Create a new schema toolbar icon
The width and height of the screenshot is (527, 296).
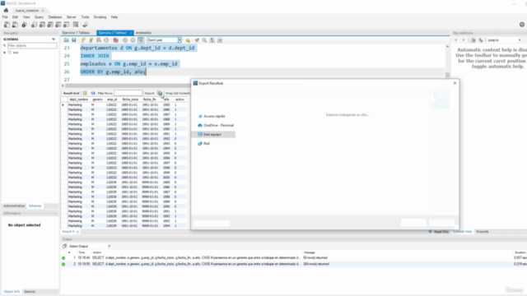click(x=34, y=25)
